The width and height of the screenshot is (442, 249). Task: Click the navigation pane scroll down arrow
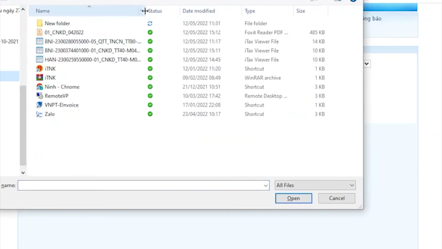[23, 172]
